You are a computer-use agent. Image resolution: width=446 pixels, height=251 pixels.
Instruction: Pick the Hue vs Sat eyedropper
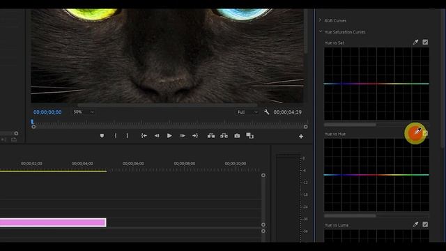pyautogui.click(x=415, y=42)
